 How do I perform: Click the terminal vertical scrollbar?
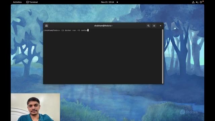point(163,56)
